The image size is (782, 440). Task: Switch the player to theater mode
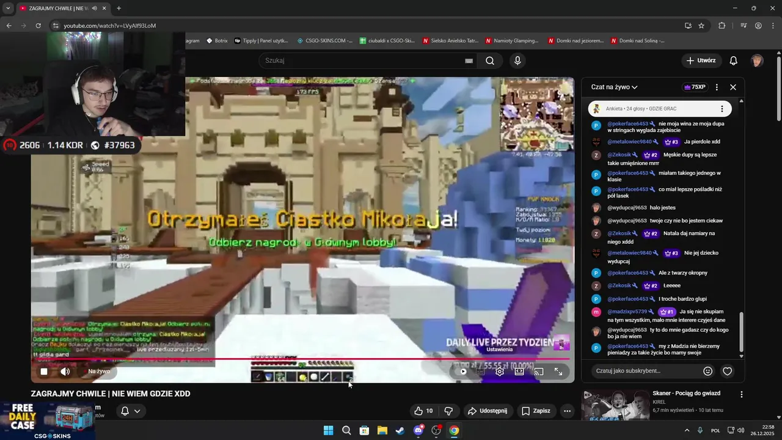(519, 372)
